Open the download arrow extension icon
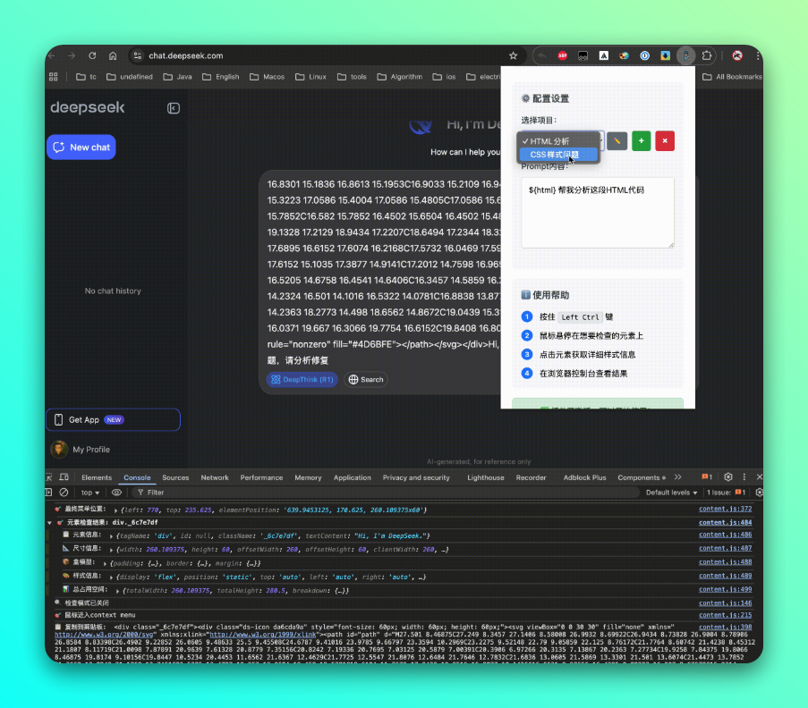 [665, 55]
